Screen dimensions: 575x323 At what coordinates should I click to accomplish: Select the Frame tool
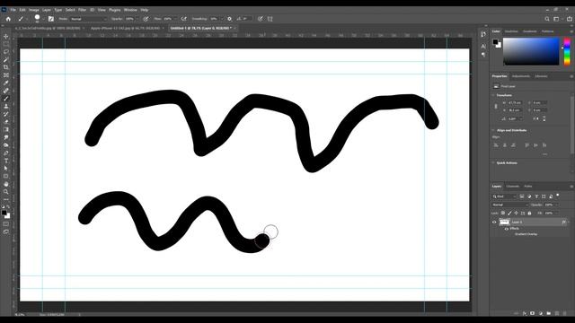(x=6, y=75)
